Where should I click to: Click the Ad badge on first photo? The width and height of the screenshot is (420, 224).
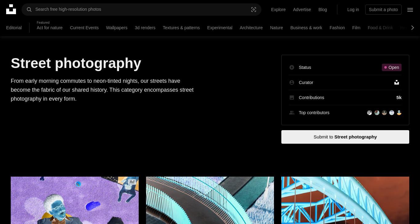point(132,182)
